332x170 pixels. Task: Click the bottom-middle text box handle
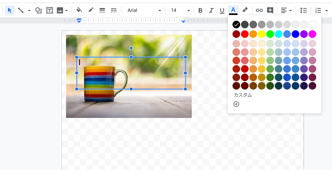[131, 89]
